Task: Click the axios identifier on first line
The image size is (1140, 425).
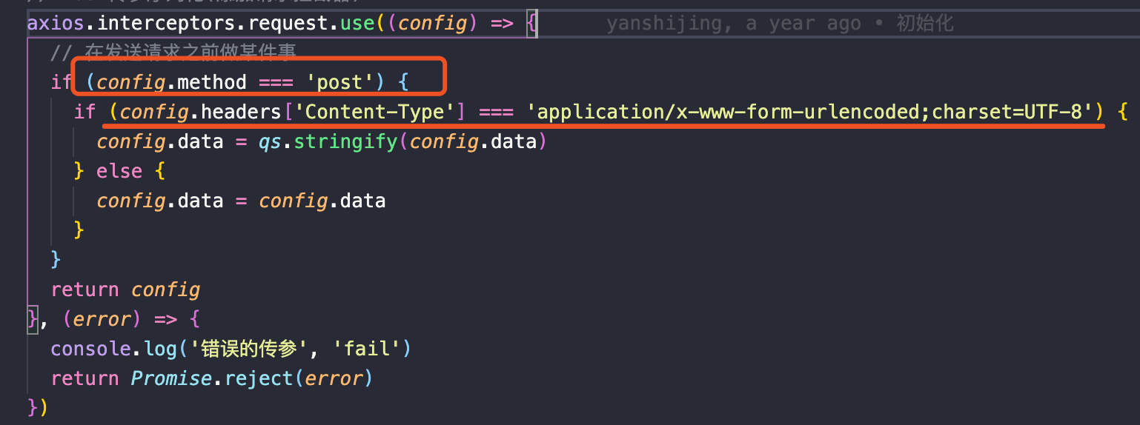Action: click(x=59, y=23)
